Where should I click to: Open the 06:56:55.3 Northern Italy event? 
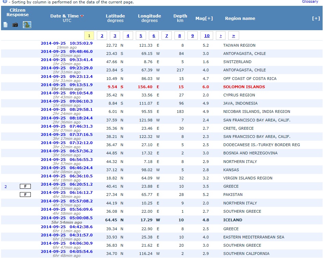click(66, 160)
